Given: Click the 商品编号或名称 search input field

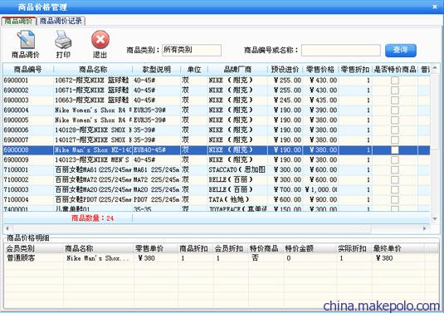Looking at the screenshot, I should pyautogui.click(x=340, y=51).
